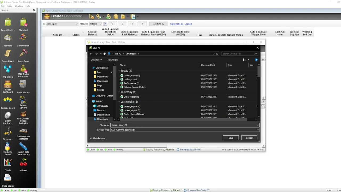Select the Logs folder in tree

[99, 85]
